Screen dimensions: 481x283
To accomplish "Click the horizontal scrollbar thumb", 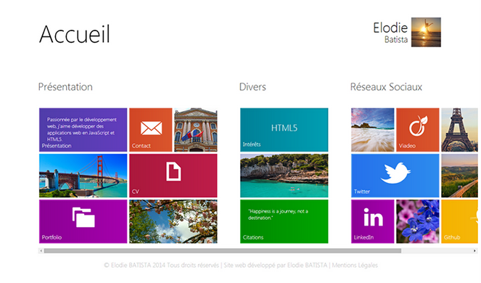I will (223, 251).
